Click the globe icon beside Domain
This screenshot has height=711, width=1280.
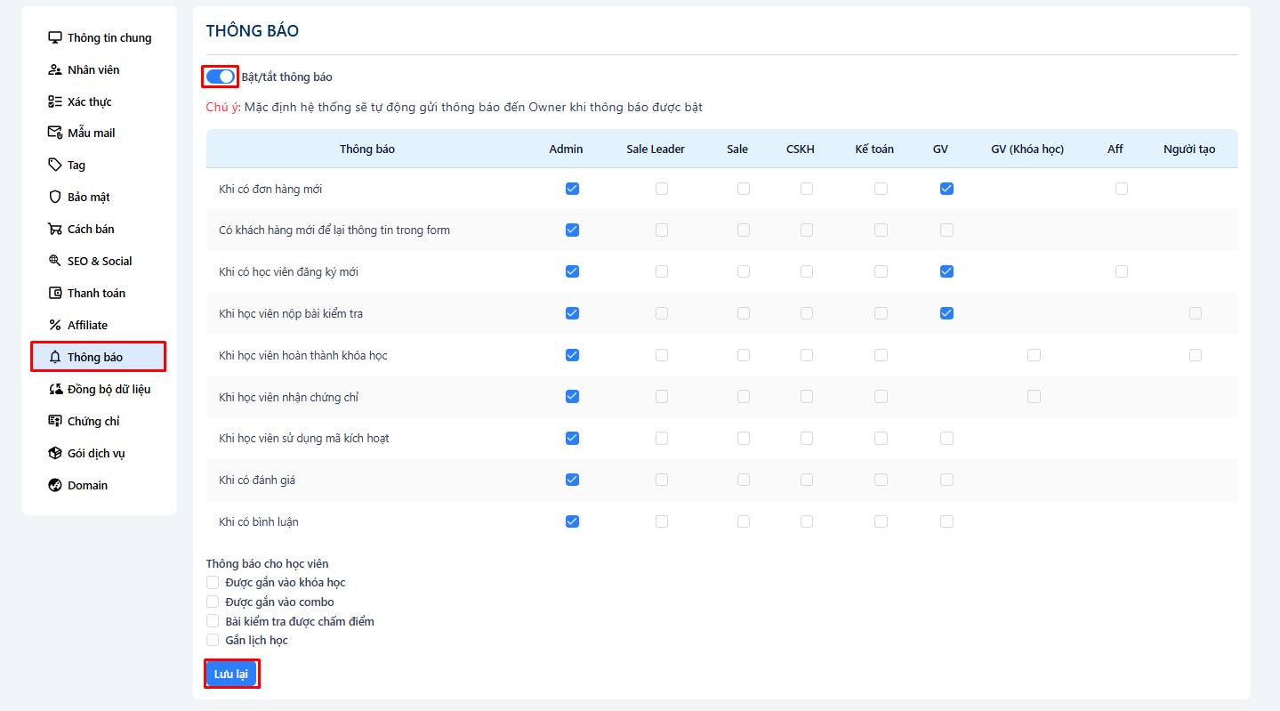[x=55, y=485]
